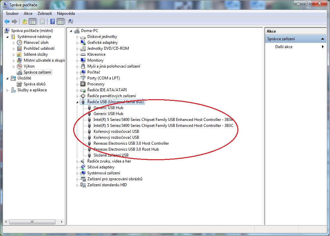Open the Zobrazit menu
Viewport: 330px width, 236px height.
(x=45, y=14)
